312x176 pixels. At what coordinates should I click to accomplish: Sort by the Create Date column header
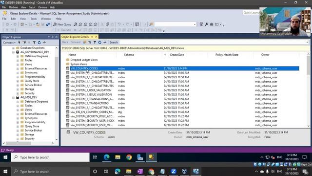tap(176, 55)
